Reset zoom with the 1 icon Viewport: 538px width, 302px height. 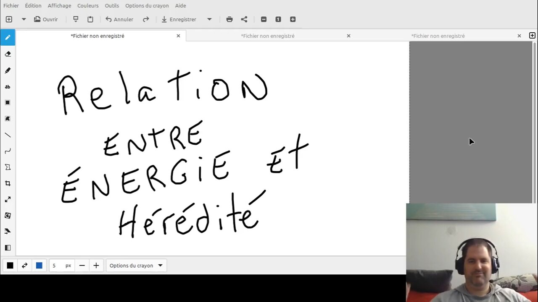point(278,19)
